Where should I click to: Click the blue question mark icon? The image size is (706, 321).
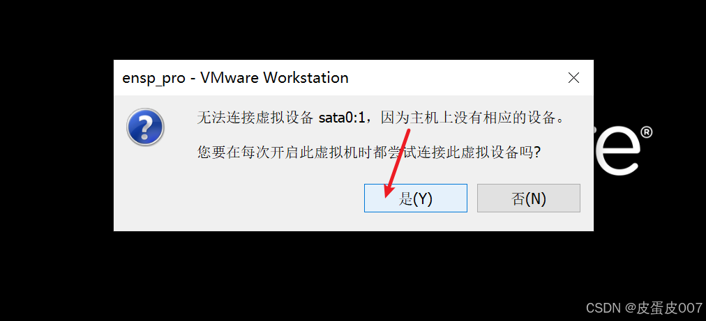(145, 127)
